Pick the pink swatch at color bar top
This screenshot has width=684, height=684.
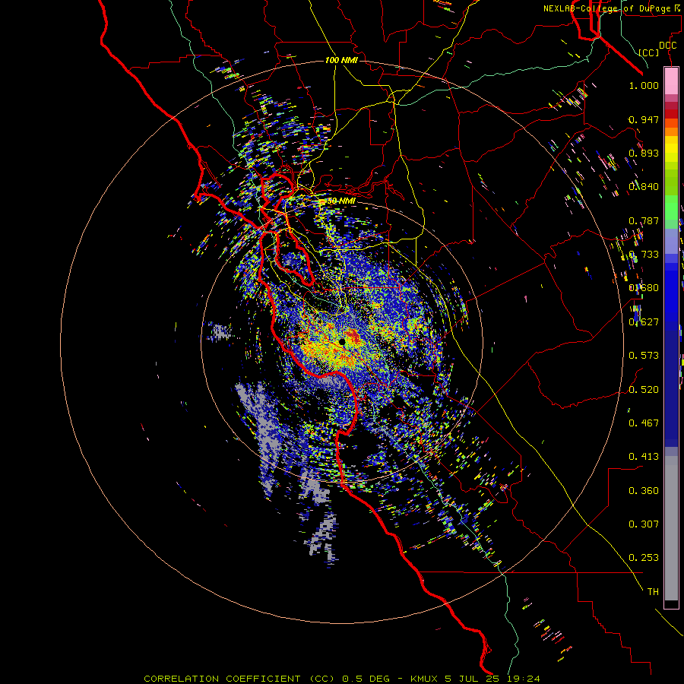[671, 81]
